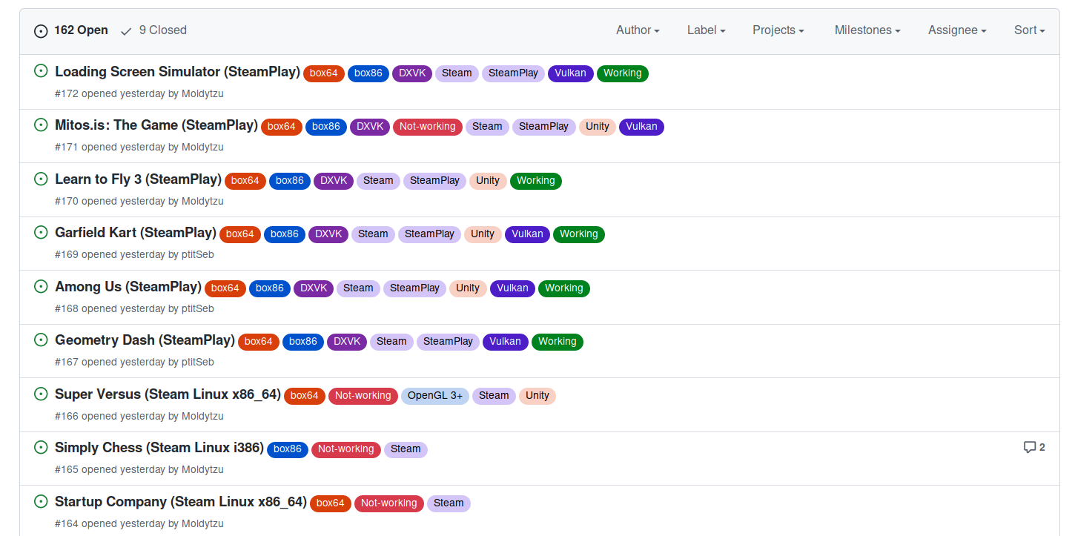The width and height of the screenshot is (1075, 536).
Task: Click open-issue icon beside Mitos.is: The Game
Action: [42, 125]
